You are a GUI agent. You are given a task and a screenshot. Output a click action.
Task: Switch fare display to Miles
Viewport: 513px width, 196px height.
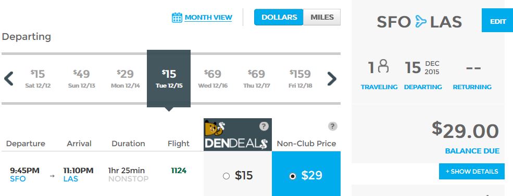pos(322,17)
